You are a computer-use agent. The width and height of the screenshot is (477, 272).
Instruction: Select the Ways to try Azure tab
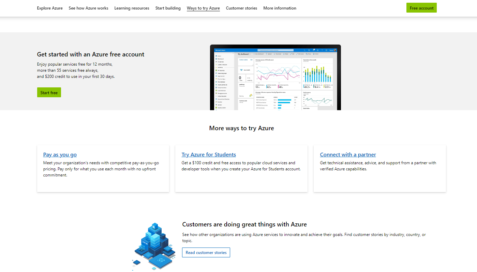(203, 8)
